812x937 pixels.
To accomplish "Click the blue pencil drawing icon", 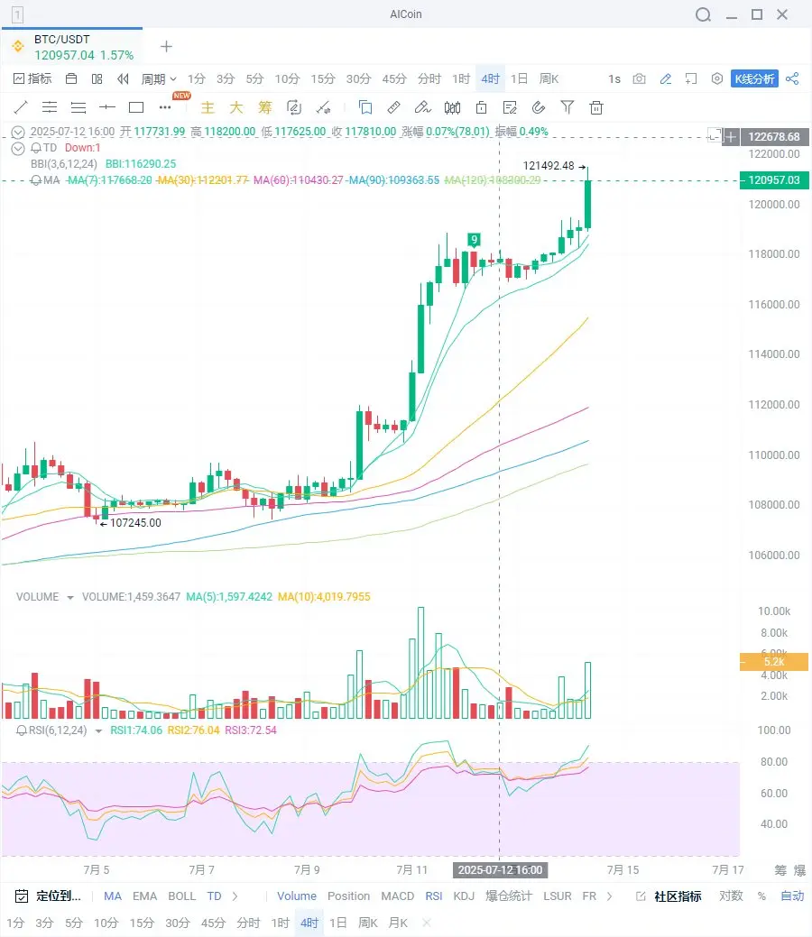I will coord(666,78).
